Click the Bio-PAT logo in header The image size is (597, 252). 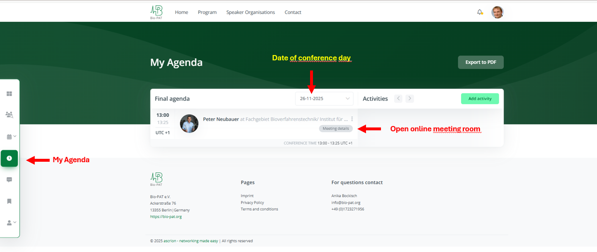pyautogui.click(x=156, y=12)
